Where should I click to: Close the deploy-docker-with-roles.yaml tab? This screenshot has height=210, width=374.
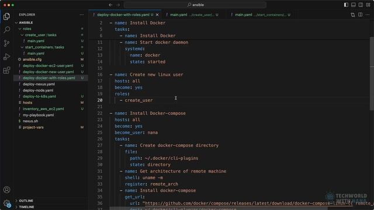[x=157, y=15]
